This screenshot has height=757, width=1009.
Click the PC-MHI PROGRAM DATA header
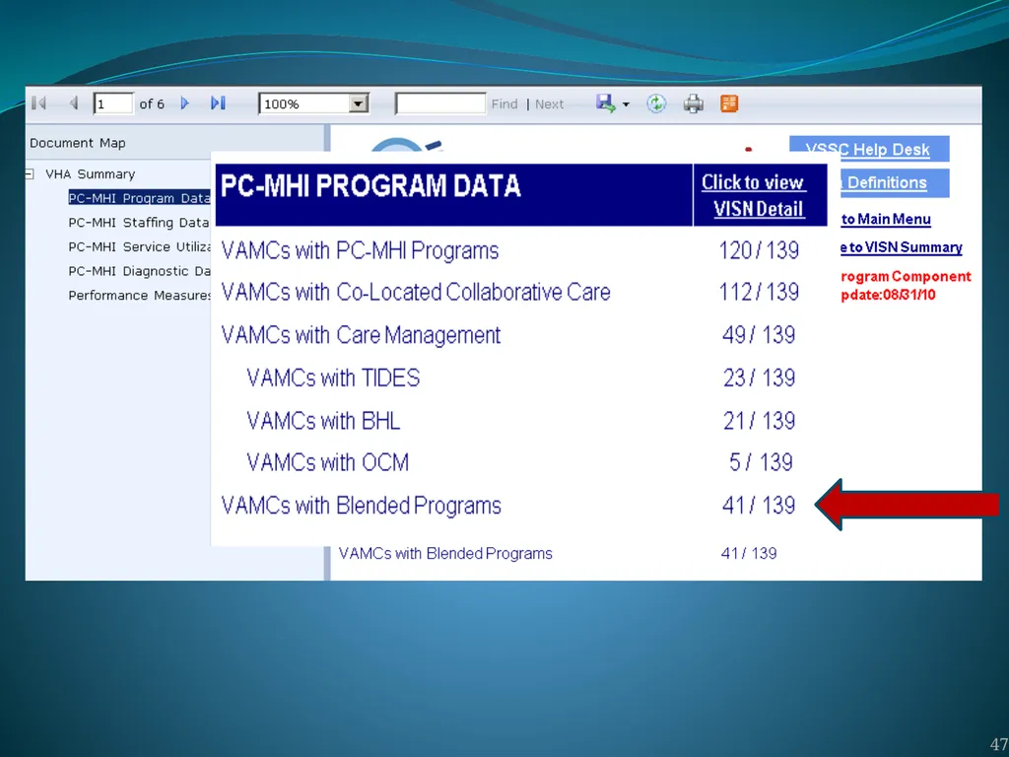click(x=370, y=186)
